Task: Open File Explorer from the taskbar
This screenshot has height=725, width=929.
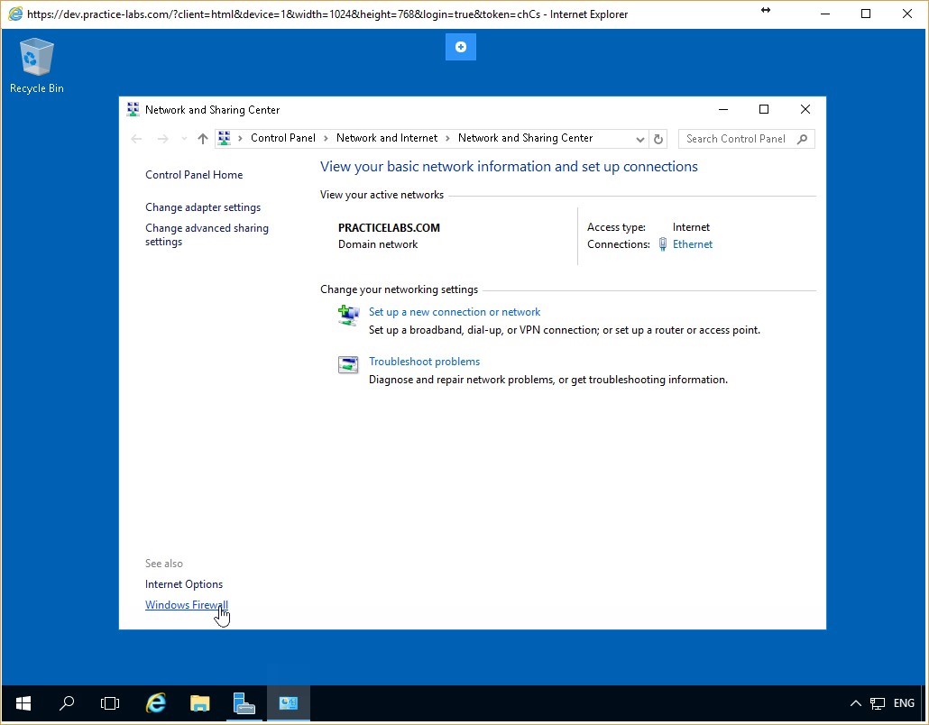Action: pyautogui.click(x=199, y=703)
